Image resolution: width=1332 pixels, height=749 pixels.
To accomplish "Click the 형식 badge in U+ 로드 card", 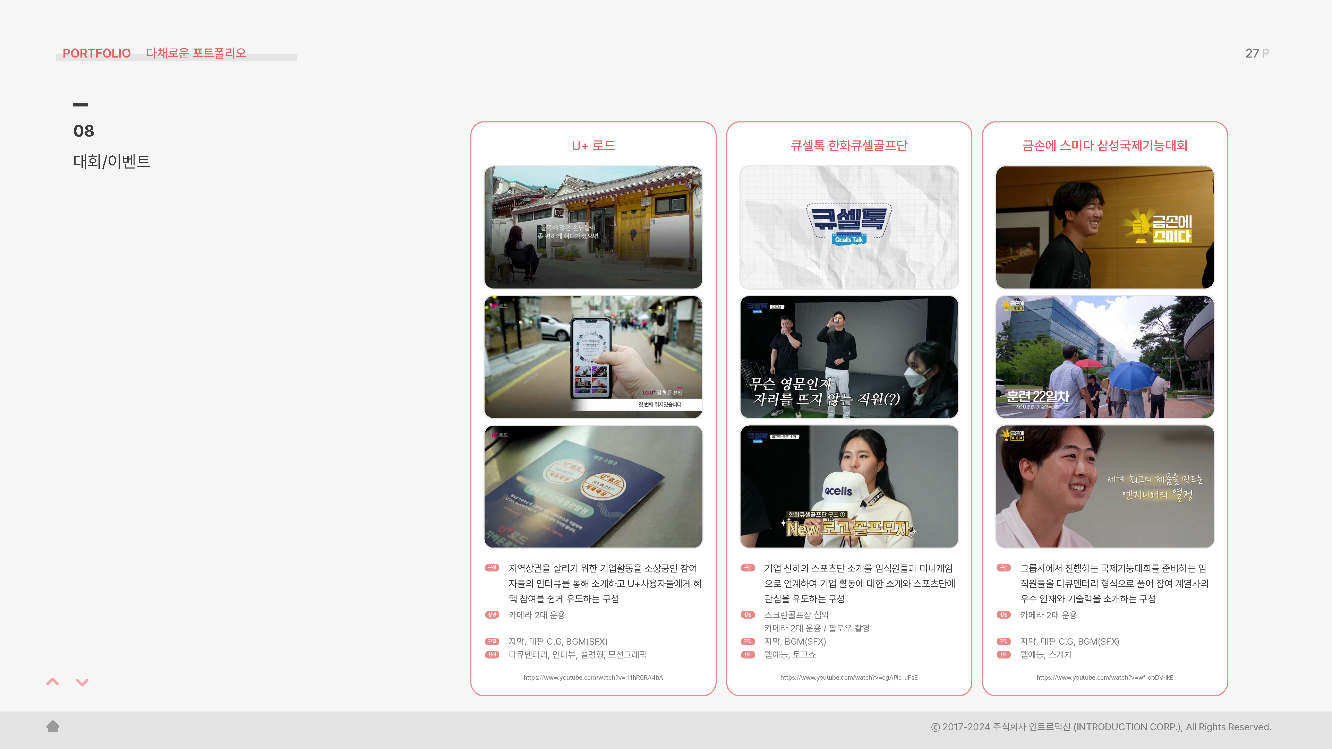I will pos(492,654).
